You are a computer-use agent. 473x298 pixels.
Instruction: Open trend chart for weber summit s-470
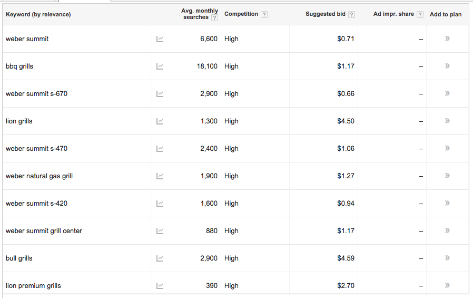tap(160, 149)
